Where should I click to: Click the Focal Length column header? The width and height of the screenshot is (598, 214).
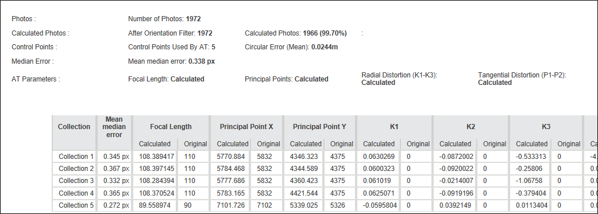pyautogui.click(x=171, y=126)
